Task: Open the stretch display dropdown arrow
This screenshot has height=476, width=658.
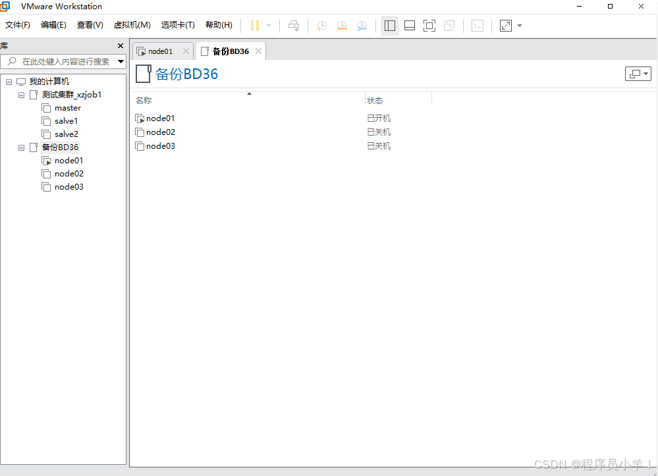Action: (x=520, y=26)
